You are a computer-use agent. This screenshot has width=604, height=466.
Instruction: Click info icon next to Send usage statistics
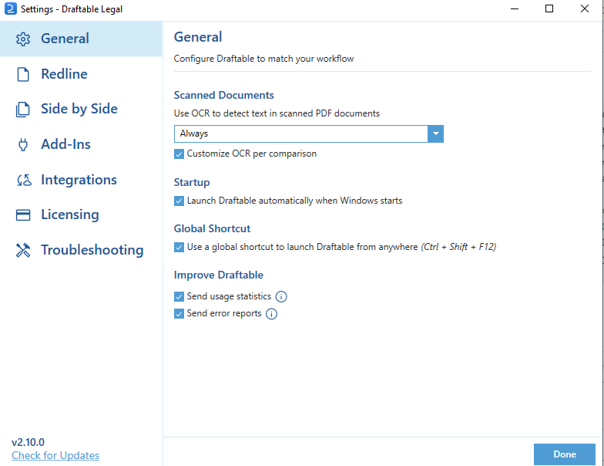(281, 296)
